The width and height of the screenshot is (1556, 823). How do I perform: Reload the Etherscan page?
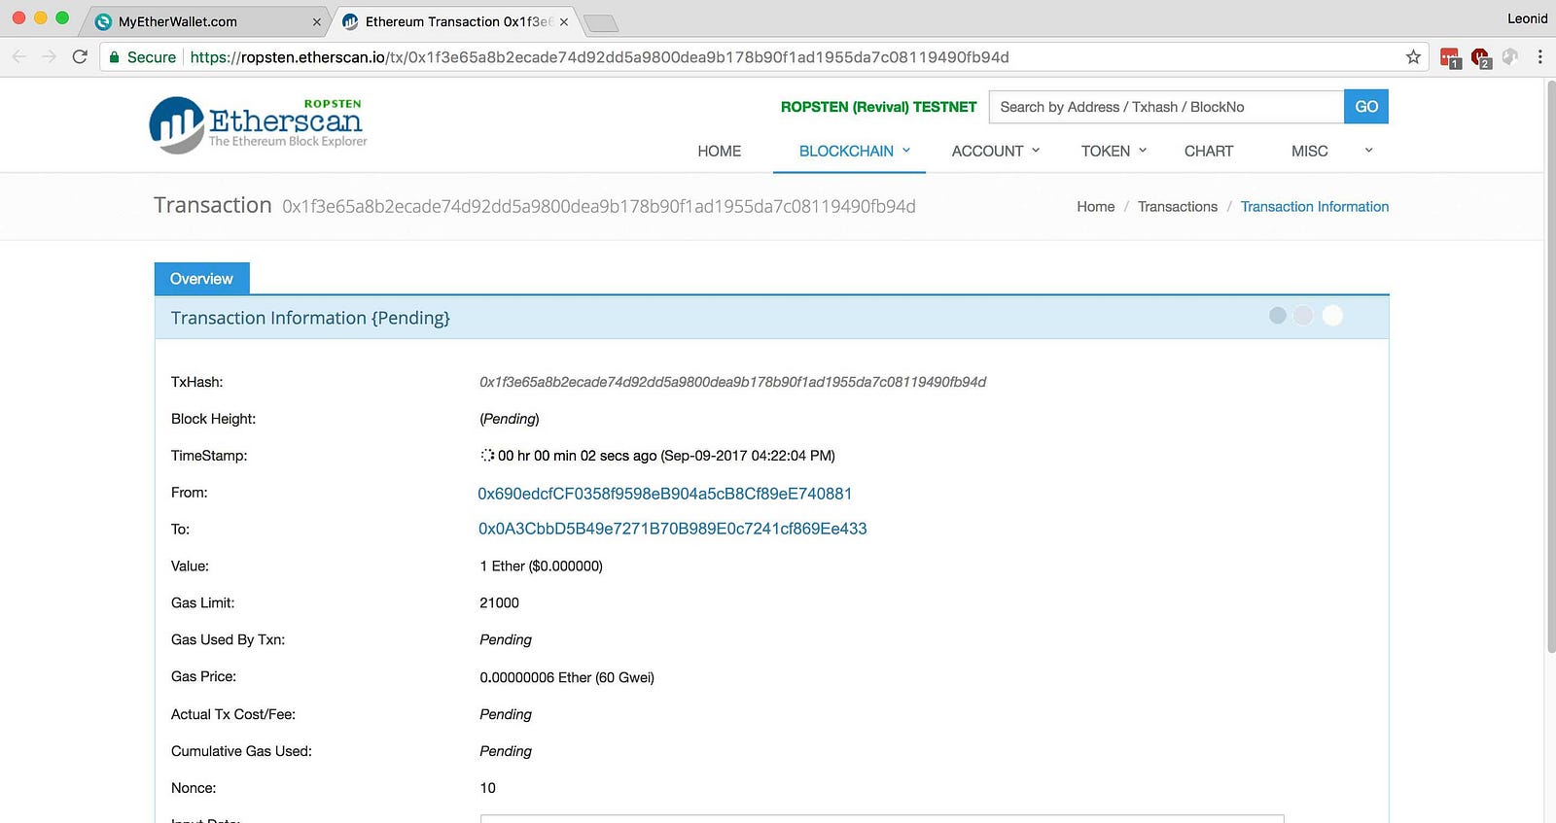coord(80,57)
